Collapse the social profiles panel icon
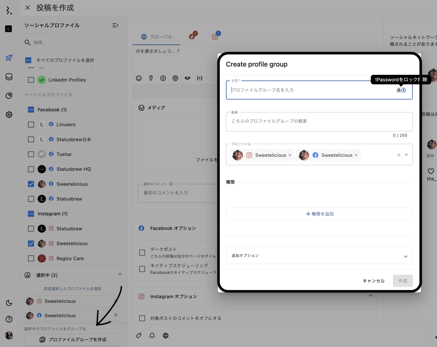437x347 pixels. (115, 25)
